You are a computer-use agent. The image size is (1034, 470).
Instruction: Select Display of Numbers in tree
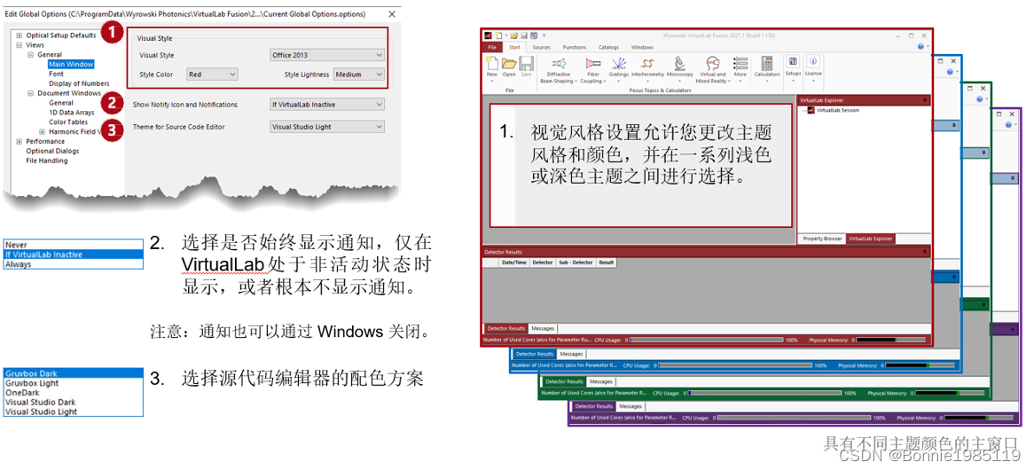pos(79,83)
